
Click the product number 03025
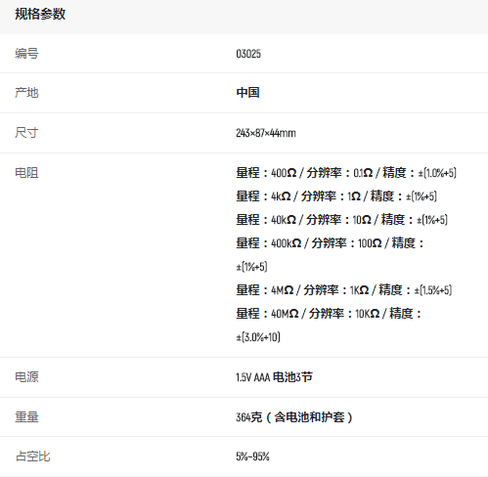(x=248, y=54)
